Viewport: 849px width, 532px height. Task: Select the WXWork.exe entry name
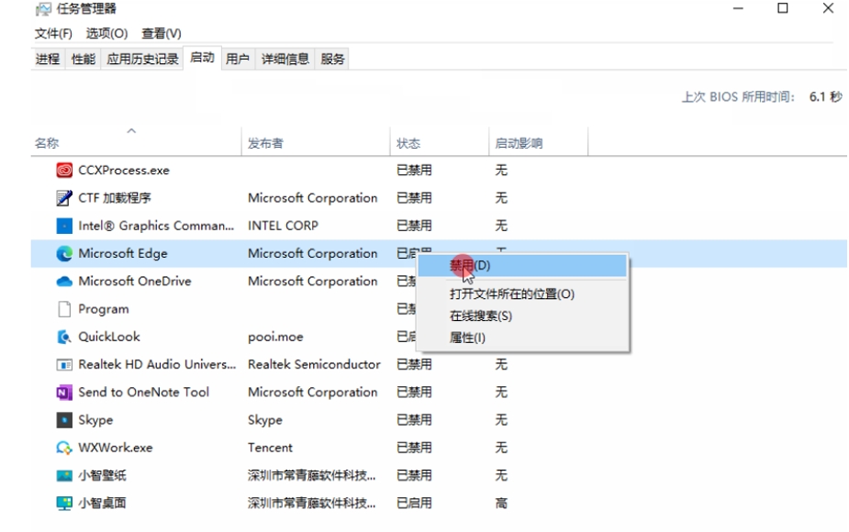tap(116, 448)
